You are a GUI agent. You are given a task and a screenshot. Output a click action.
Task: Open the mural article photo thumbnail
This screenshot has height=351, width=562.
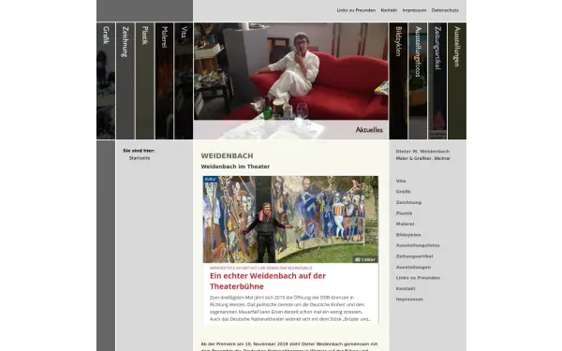tap(290, 219)
